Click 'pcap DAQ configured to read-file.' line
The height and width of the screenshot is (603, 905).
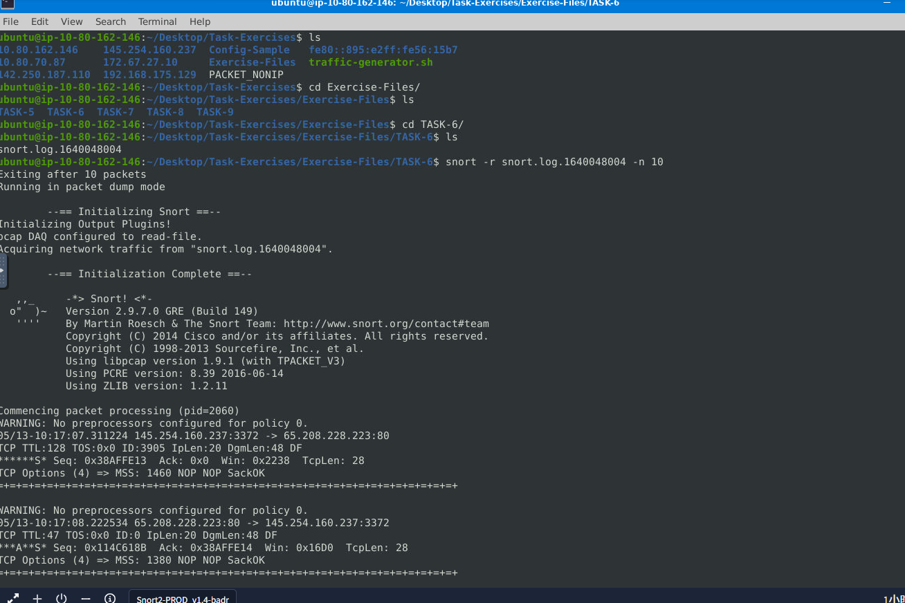(x=101, y=236)
